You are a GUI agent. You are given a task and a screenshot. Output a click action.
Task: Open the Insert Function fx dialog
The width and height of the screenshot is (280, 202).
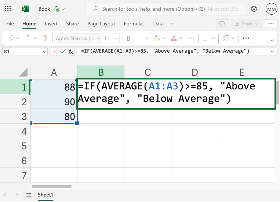(71, 52)
